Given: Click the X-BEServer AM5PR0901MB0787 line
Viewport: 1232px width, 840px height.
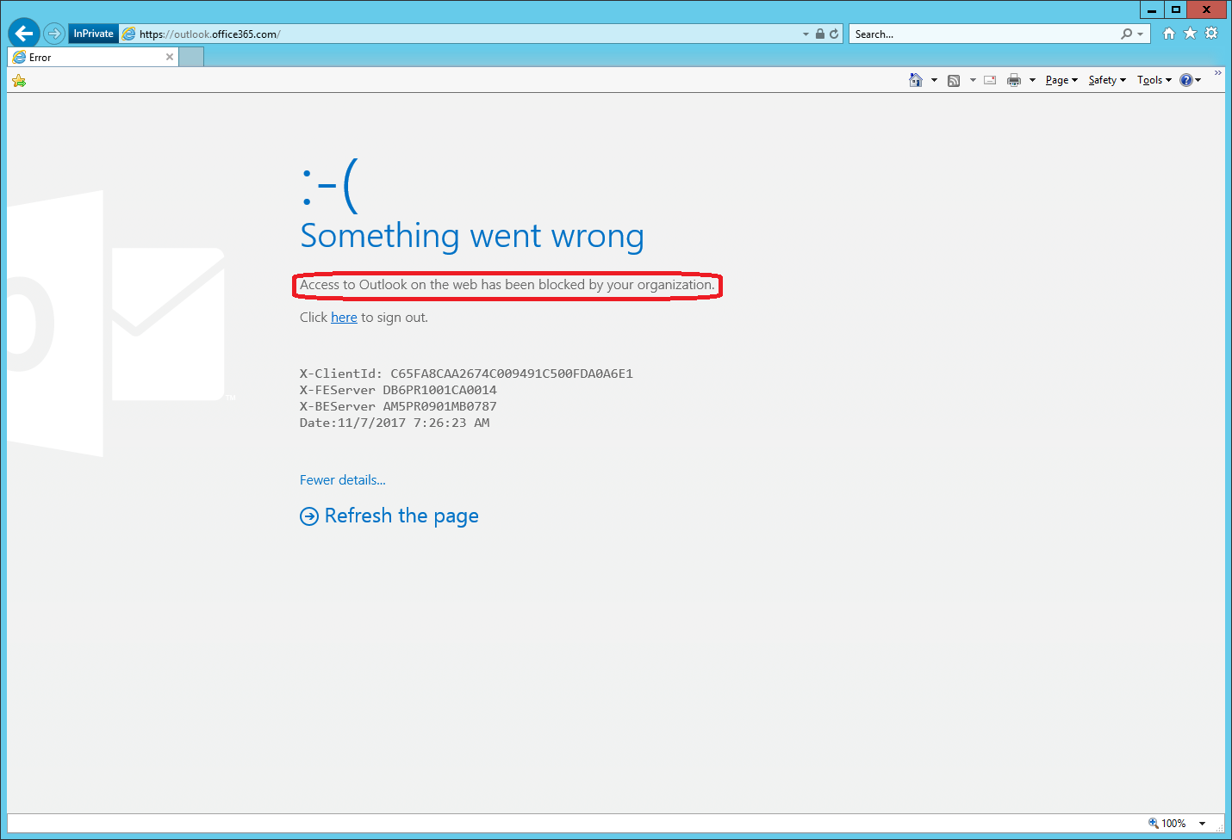Looking at the screenshot, I should pos(398,406).
